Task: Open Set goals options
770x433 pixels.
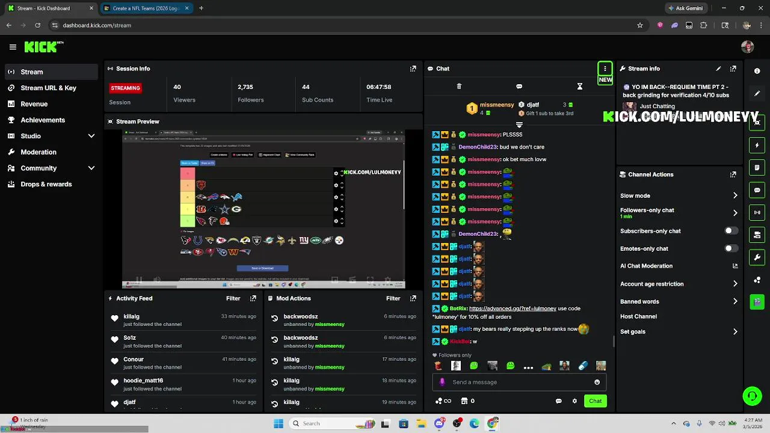Action: coord(735,331)
